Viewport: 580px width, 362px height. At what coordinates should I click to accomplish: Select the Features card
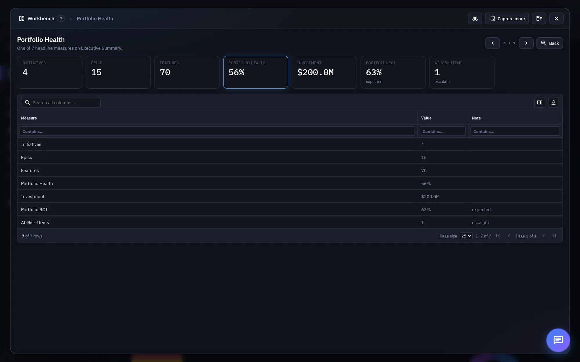click(187, 72)
